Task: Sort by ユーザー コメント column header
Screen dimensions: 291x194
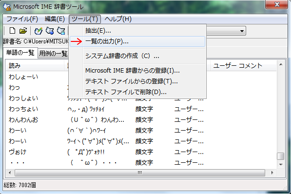Action: click(x=243, y=66)
